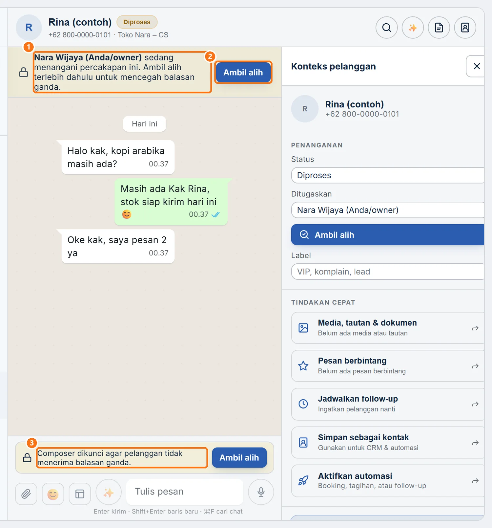Image resolution: width=492 pixels, height=528 pixels.
Task: Click the attachment paperclip icon
Action: point(26,494)
